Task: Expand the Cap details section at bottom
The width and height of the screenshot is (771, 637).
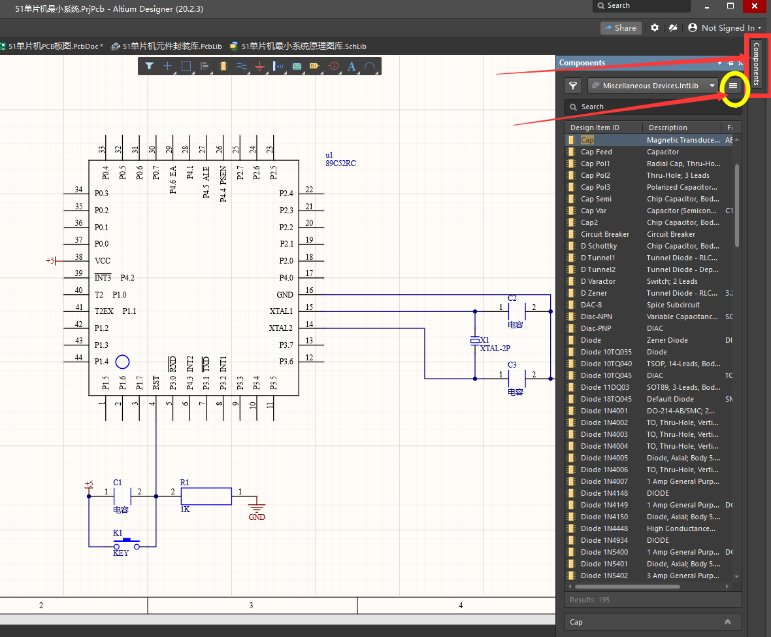Action: click(727, 622)
